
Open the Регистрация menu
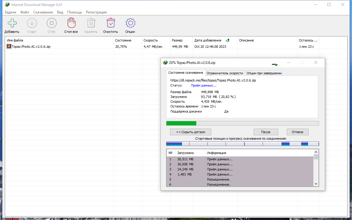point(96,12)
